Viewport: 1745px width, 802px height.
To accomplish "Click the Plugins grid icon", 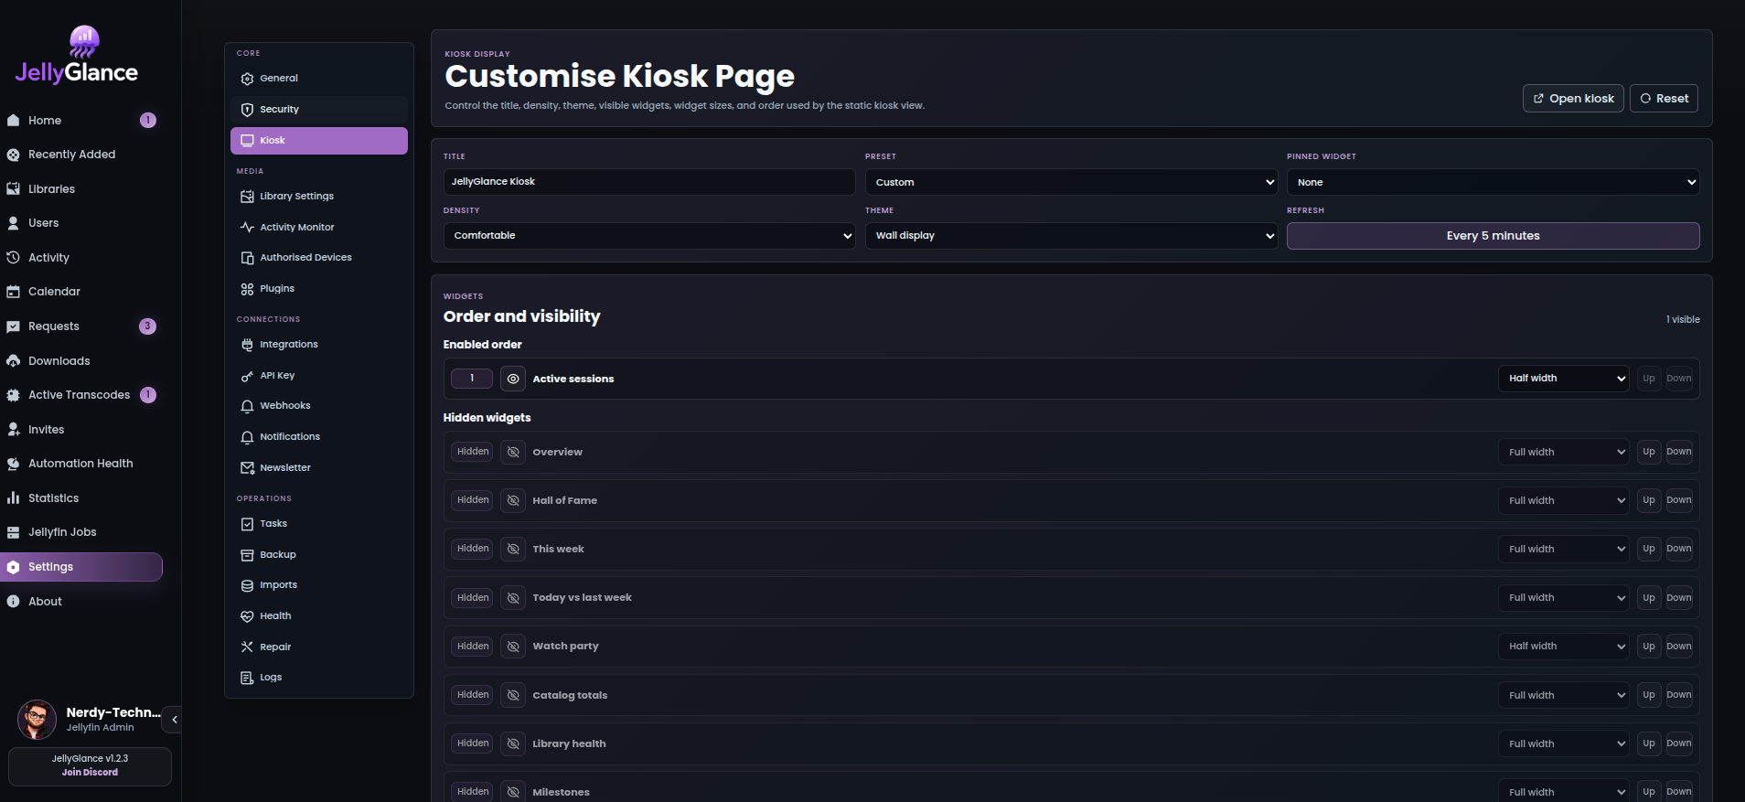I will (247, 289).
